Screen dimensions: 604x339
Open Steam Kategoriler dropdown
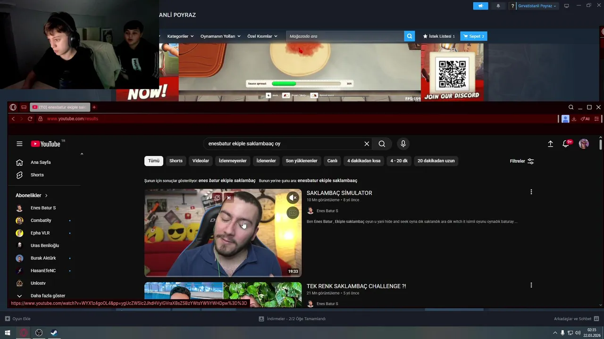180,36
